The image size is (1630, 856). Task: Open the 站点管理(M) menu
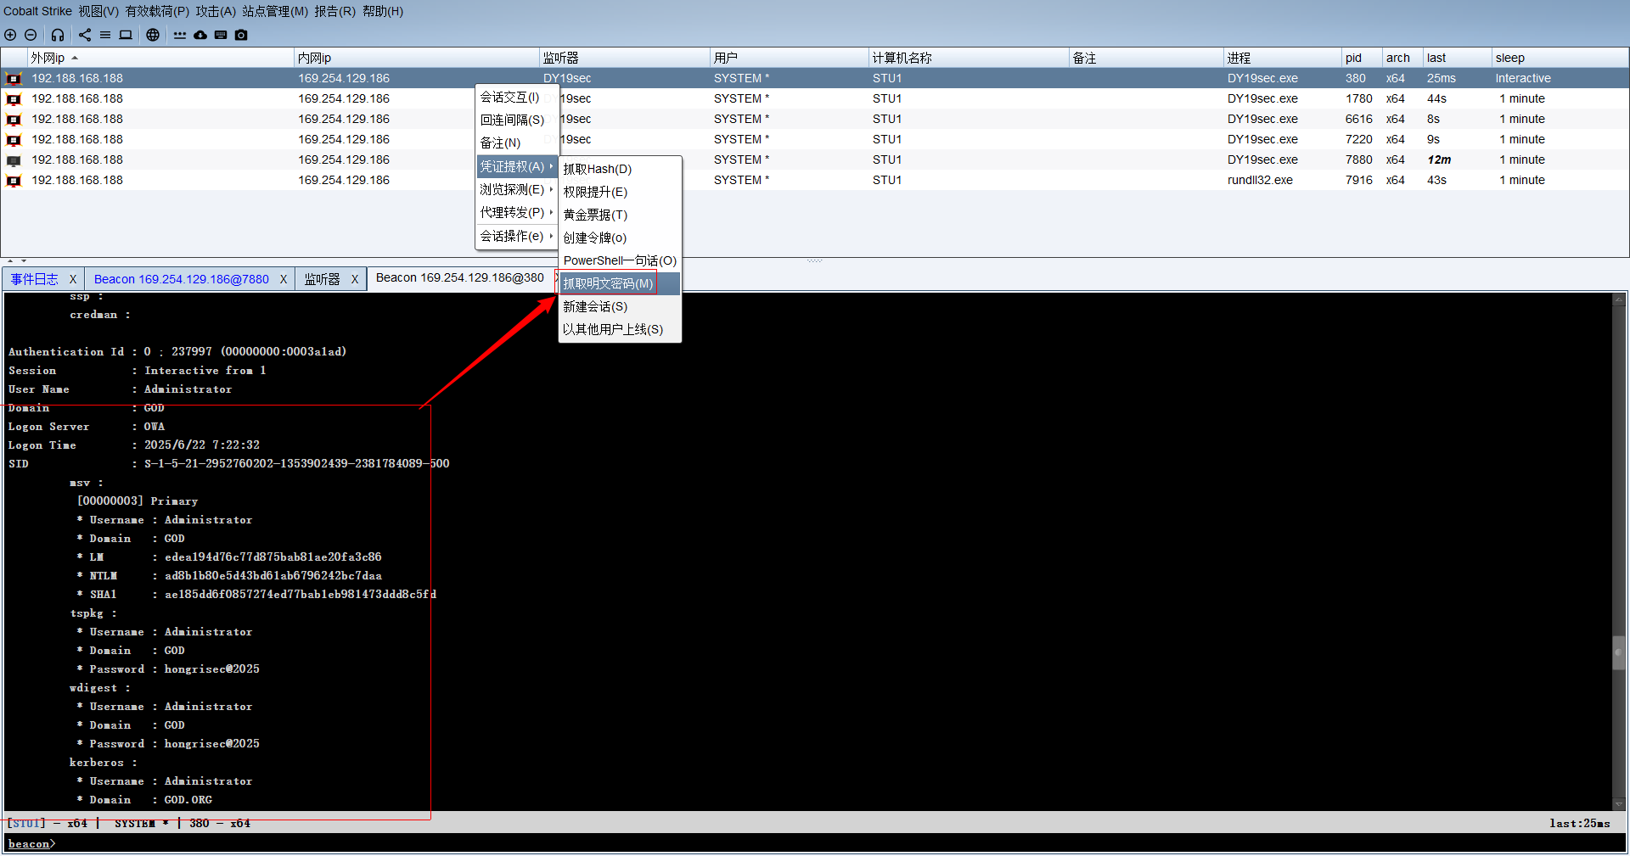(x=275, y=11)
